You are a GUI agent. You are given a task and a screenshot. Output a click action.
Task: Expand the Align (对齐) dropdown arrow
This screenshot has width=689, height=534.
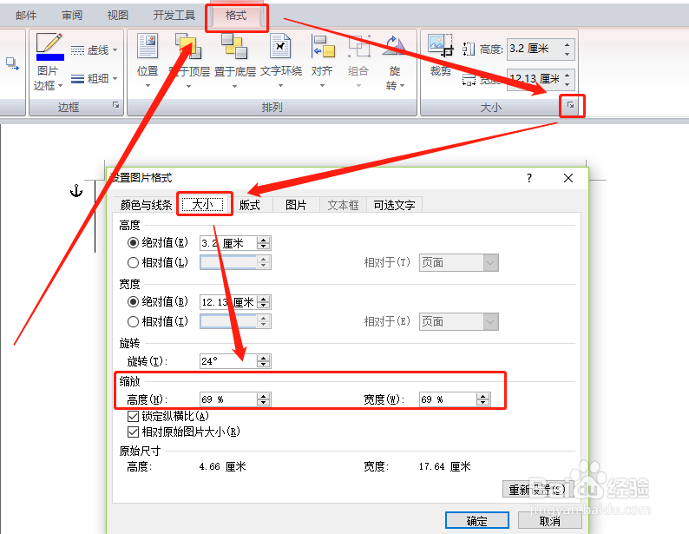323,86
